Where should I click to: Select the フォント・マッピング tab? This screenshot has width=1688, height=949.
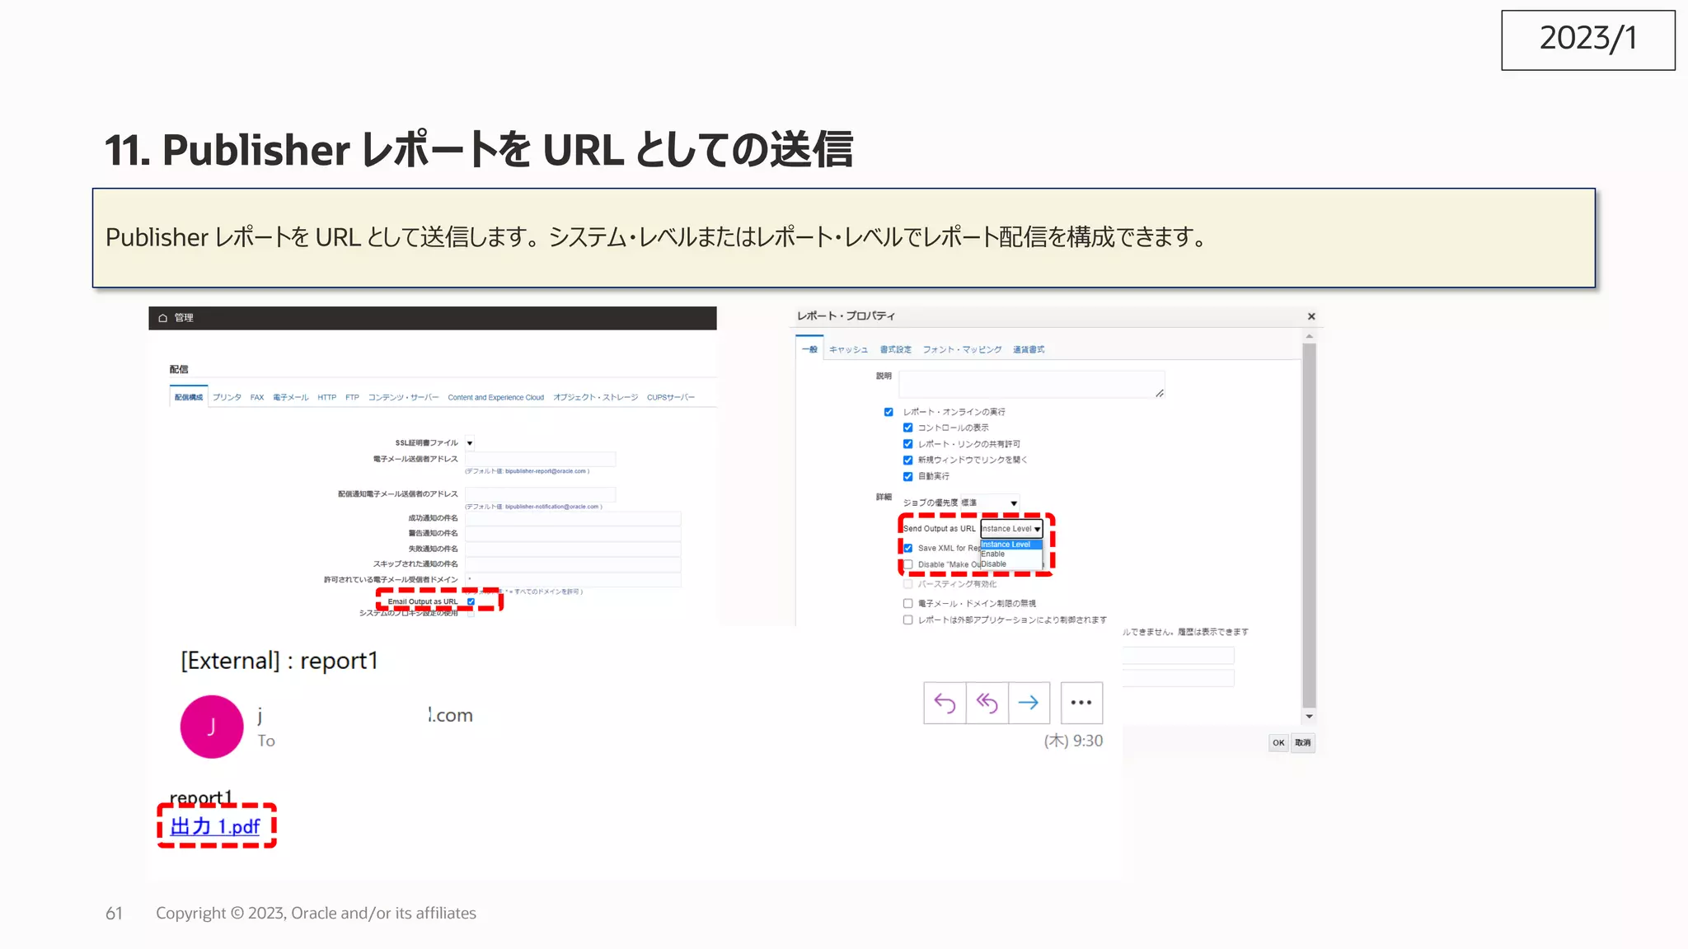[962, 349]
